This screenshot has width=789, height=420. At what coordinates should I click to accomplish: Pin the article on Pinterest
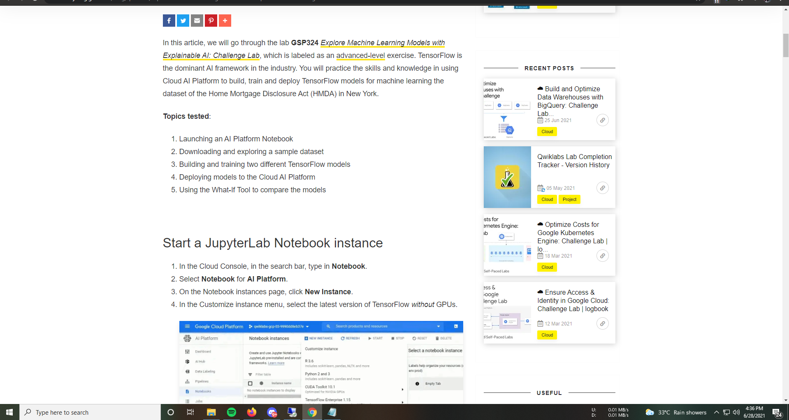[211, 21]
